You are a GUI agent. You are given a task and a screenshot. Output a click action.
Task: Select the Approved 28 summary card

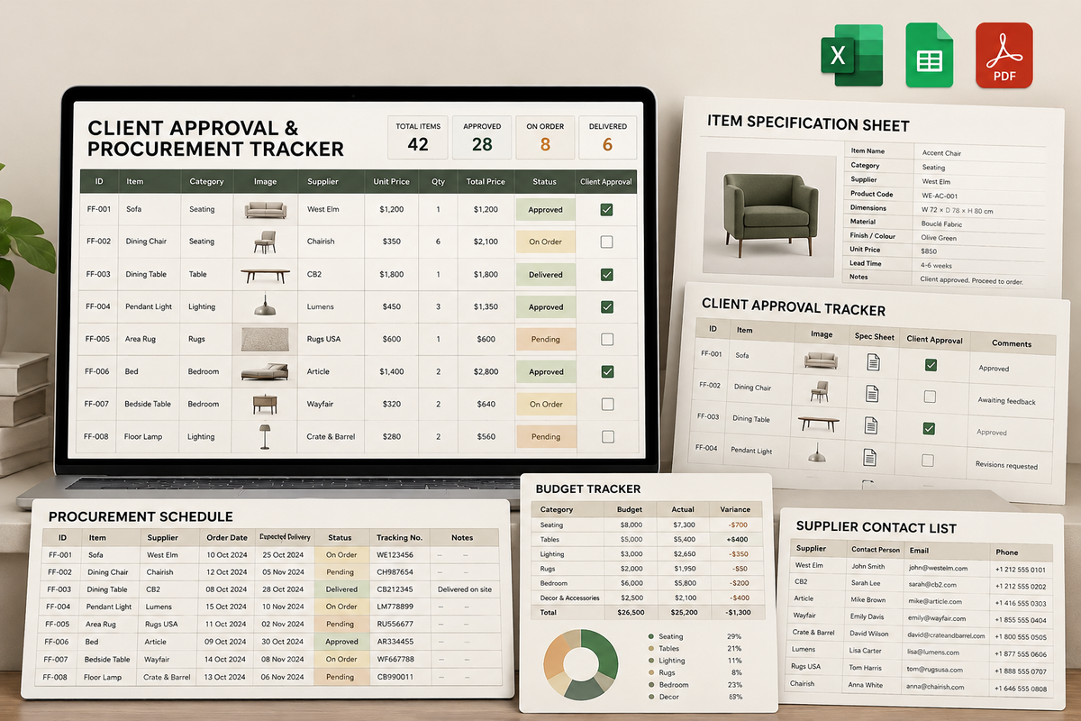482,138
